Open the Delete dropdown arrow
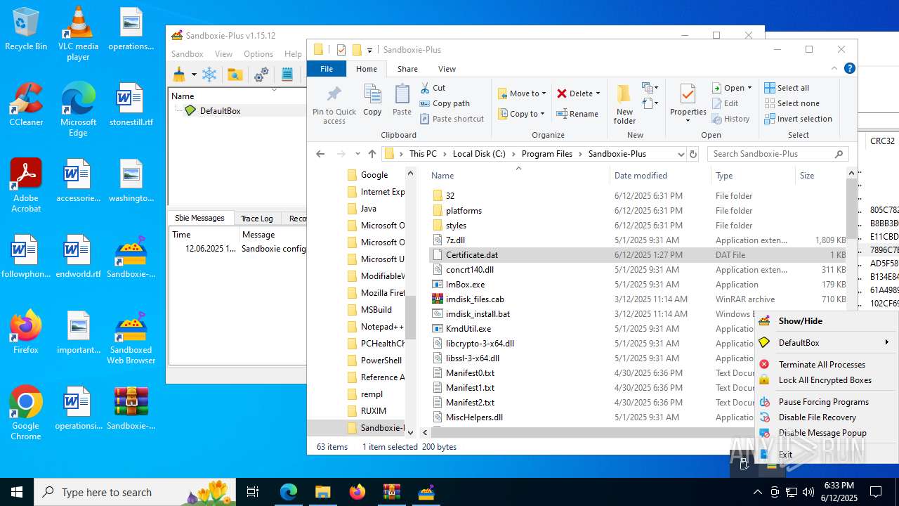This screenshot has height=506, width=899. (598, 93)
